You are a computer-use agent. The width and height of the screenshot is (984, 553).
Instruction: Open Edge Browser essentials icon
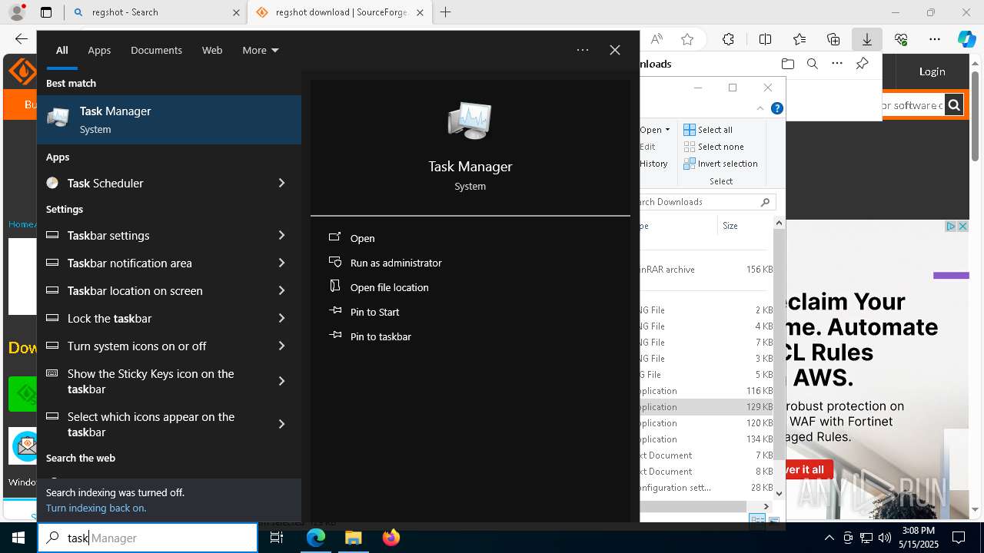(901, 39)
